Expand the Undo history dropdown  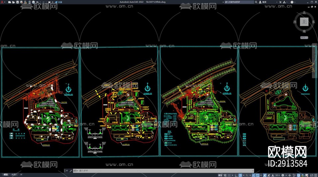click(40, 2)
